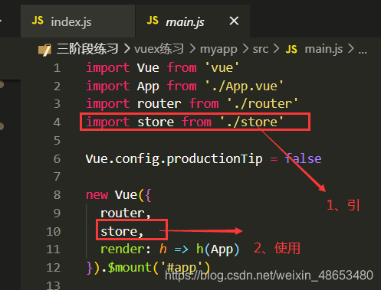This screenshot has width=381, height=290.
Task: Select the main.js editor tab
Action: pyautogui.click(x=192, y=21)
